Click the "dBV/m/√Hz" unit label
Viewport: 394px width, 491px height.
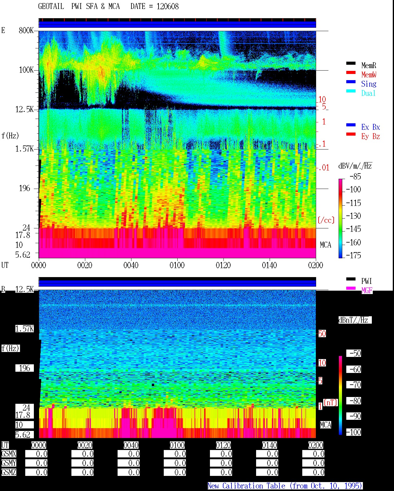click(x=355, y=166)
